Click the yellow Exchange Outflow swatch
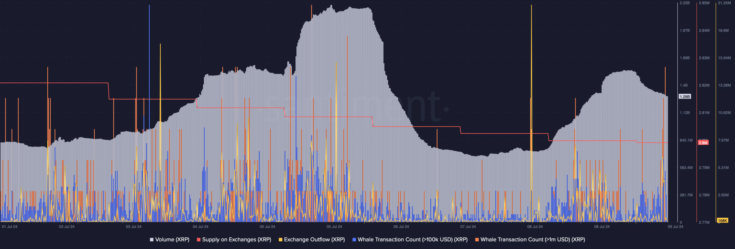This screenshot has width=735, height=249. point(281,240)
